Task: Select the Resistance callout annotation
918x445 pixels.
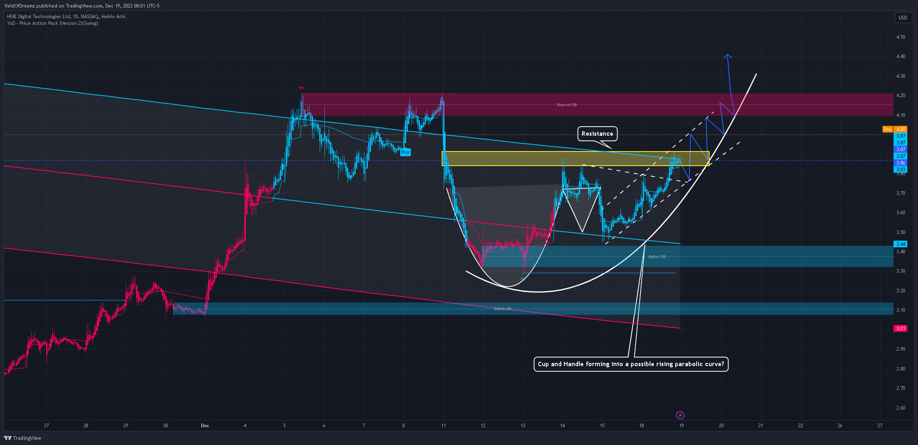Action: pyautogui.click(x=597, y=134)
